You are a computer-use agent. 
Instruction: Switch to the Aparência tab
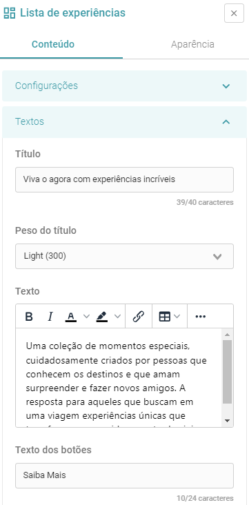(x=192, y=44)
